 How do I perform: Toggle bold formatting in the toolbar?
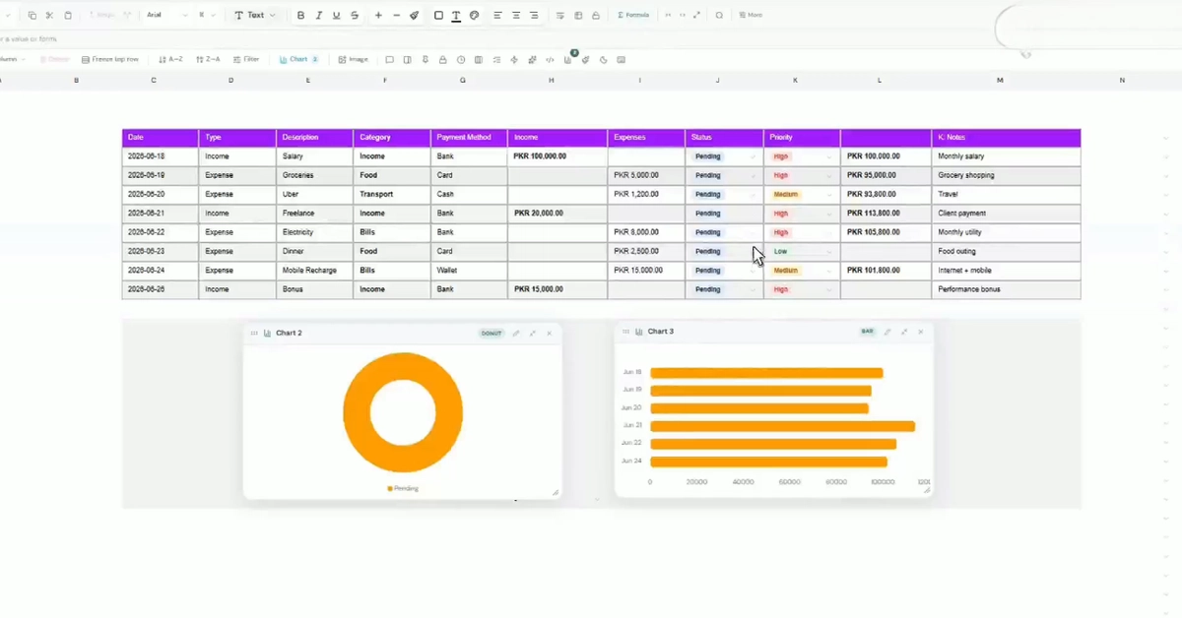300,16
